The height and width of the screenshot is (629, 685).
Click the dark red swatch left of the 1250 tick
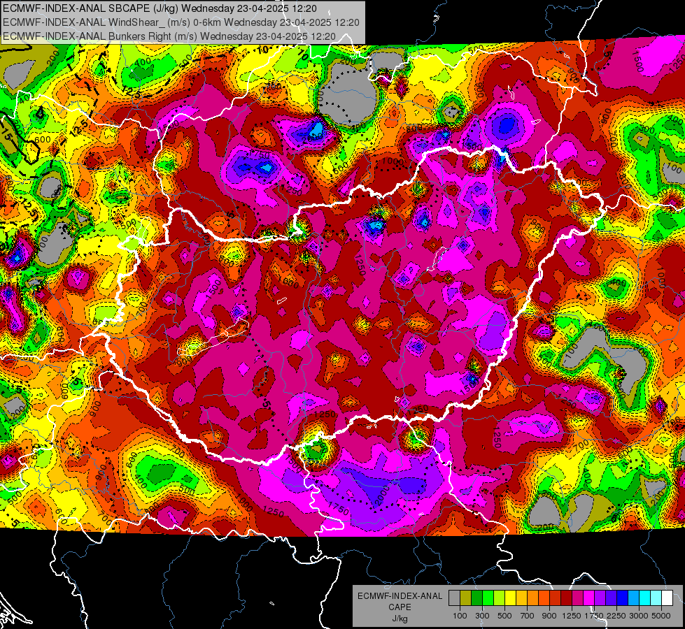coord(566,598)
